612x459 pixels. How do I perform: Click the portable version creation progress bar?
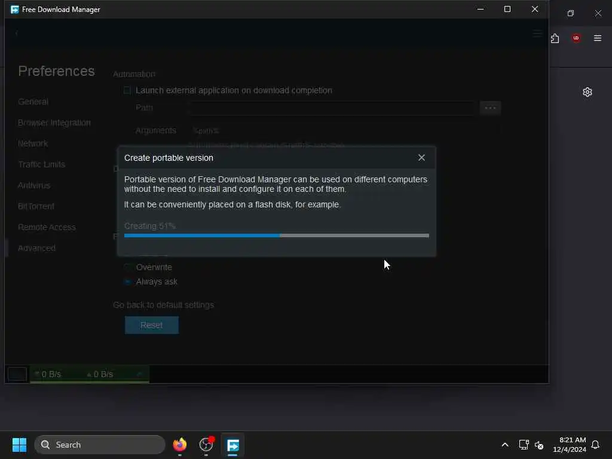[x=276, y=235]
